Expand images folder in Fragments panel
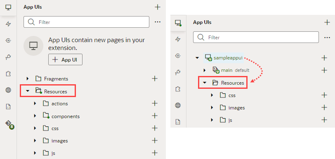 (x=35, y=141)
